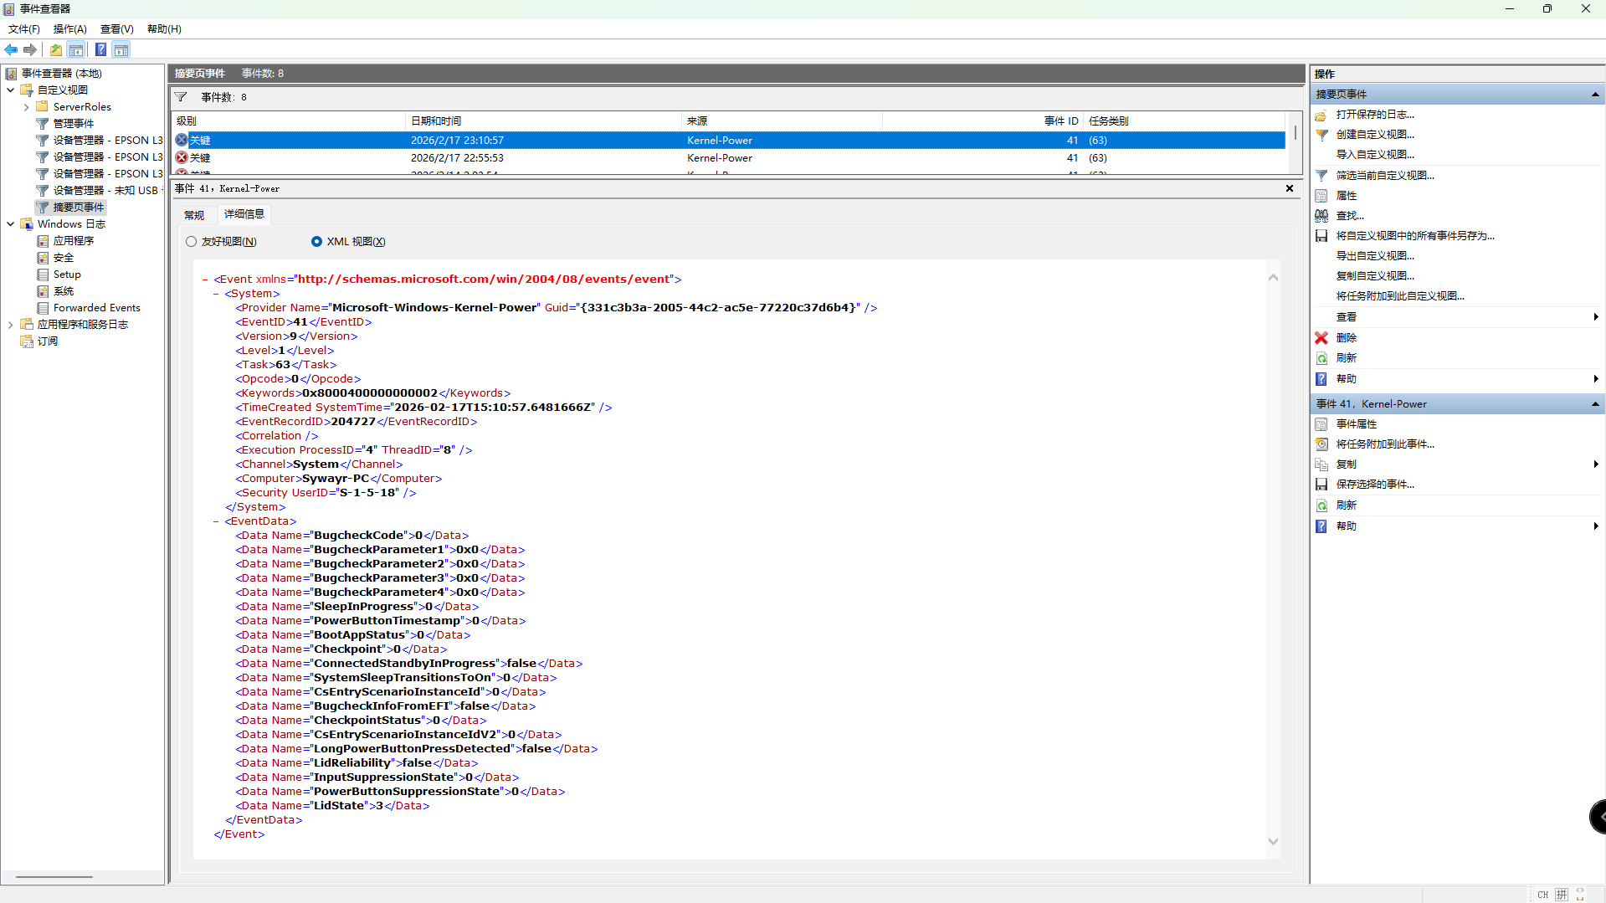Image resolution: width=1606 pixels, height=903 pixels.
Task: Collapse the 自定义视图 tree node
Action: pyautogui.click(x=10, y=90)
